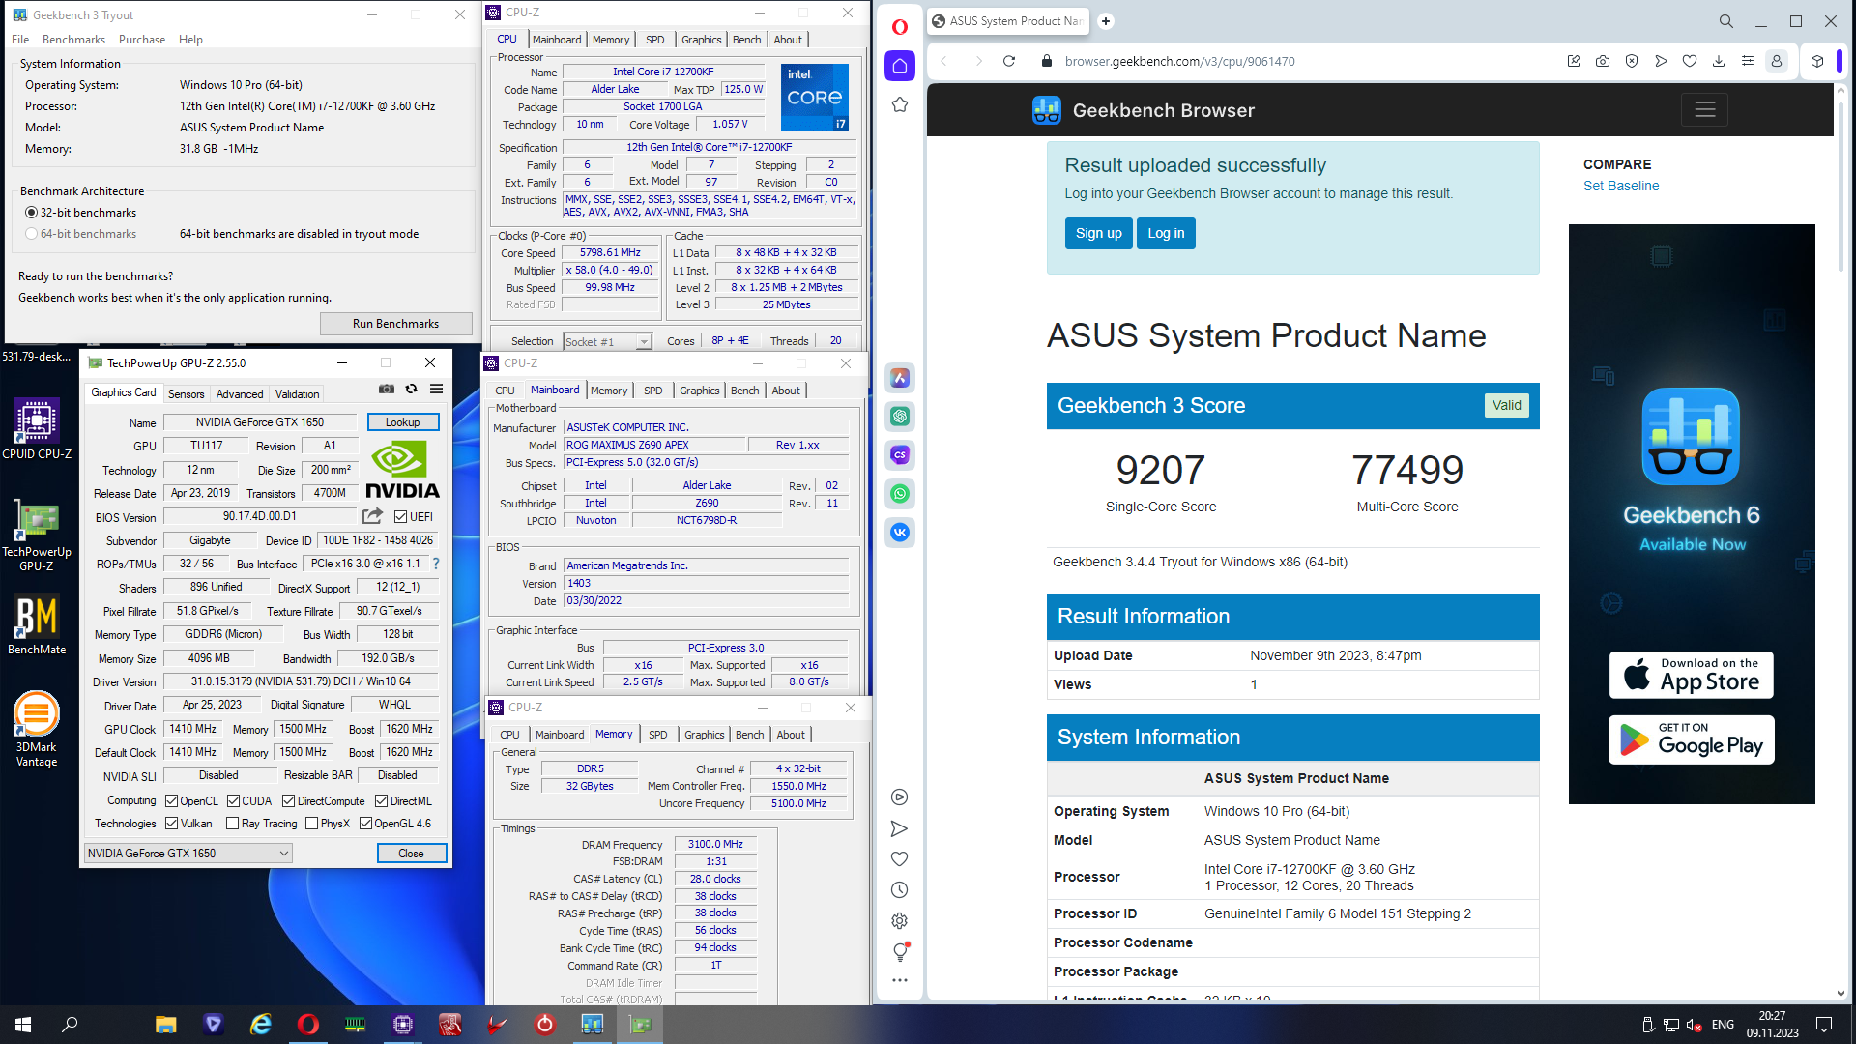Open Opera ad blocker shield icon
Viewport: 1856px width, 1044px height.
pos(1632,61)
